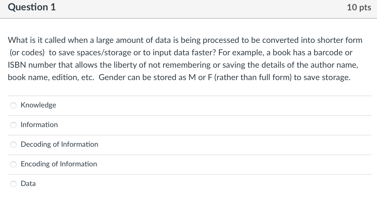Click the "Data" answer label text
Viewport: 377px width, 202px height.
(28, 184)
